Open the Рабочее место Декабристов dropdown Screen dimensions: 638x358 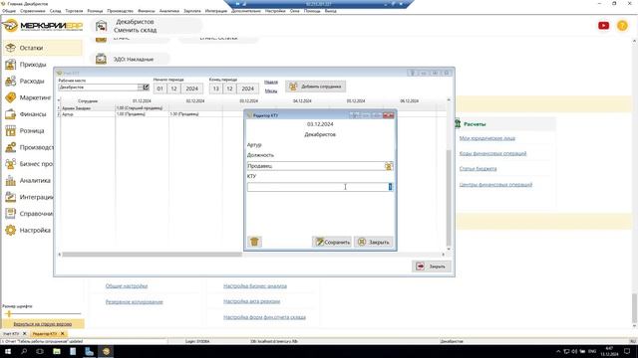[141, 88]
